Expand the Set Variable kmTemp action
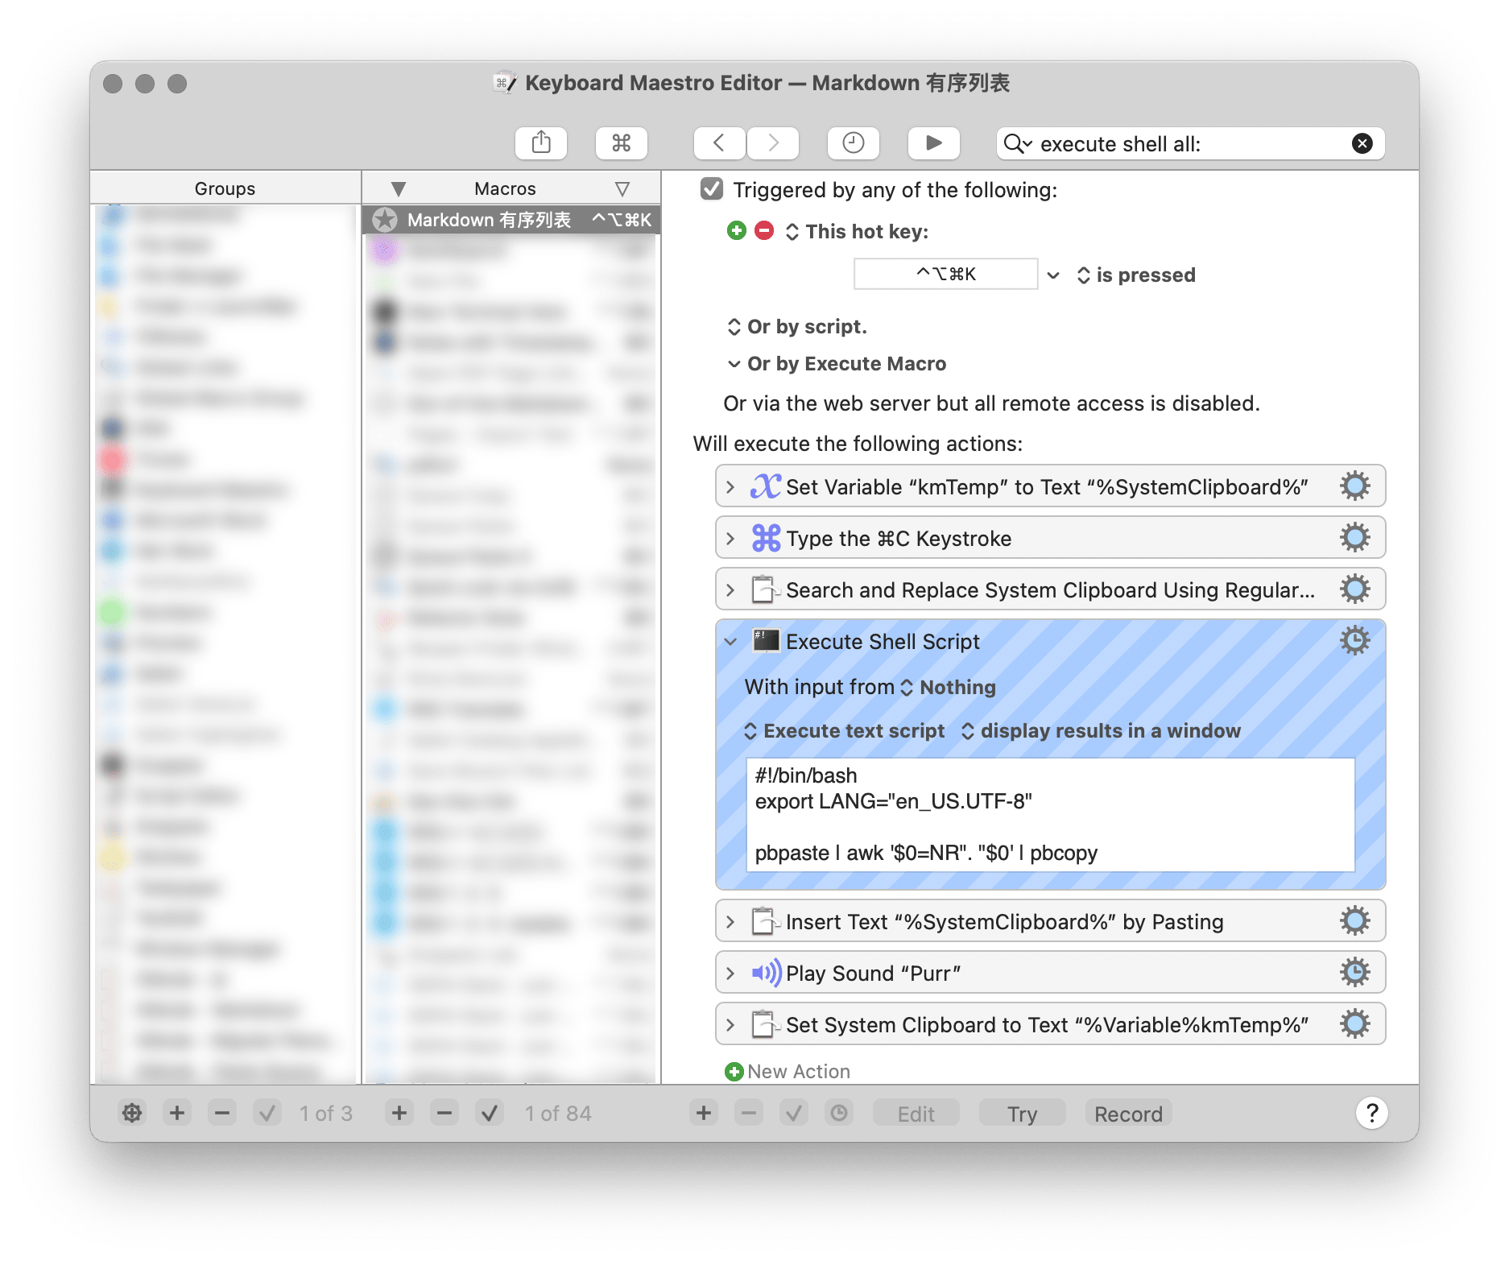The image size is (1509, 1261). click(730, 487)
